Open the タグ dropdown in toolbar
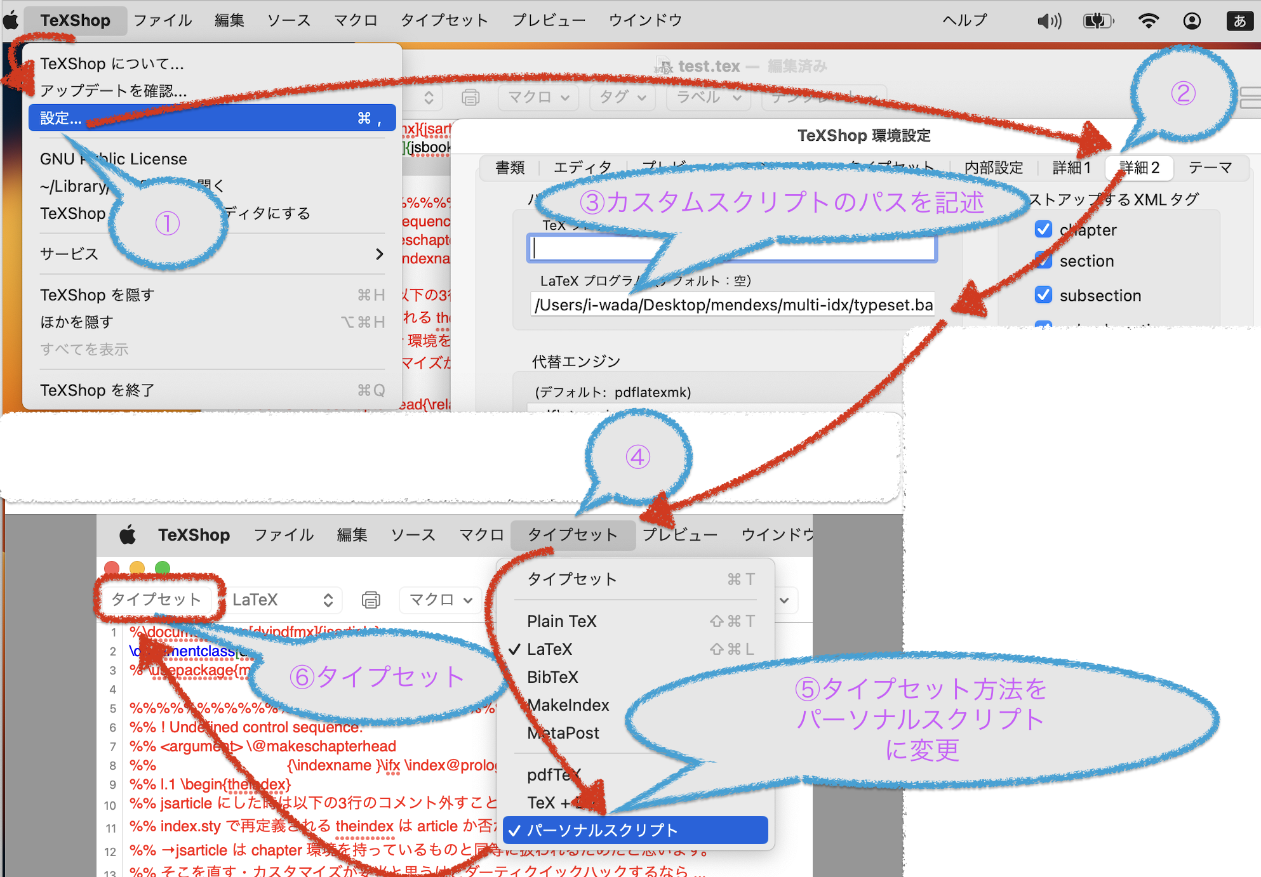Image resolution: width=1261 pixels, height=877 pixels. click(622, 98)
